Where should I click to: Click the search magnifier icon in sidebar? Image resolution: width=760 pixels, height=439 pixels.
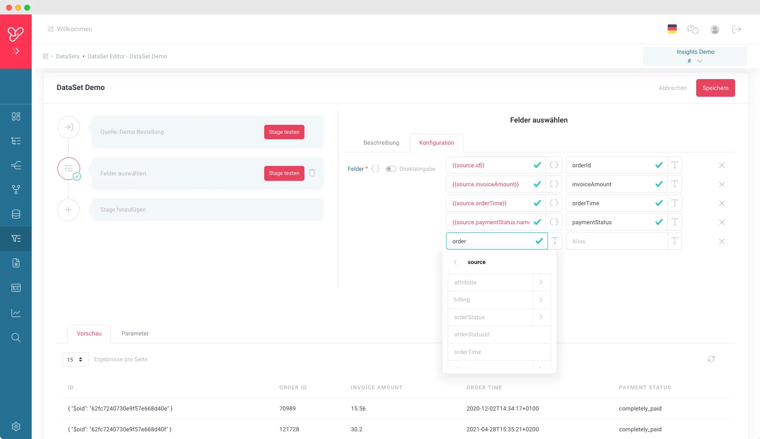coord(16,337)
